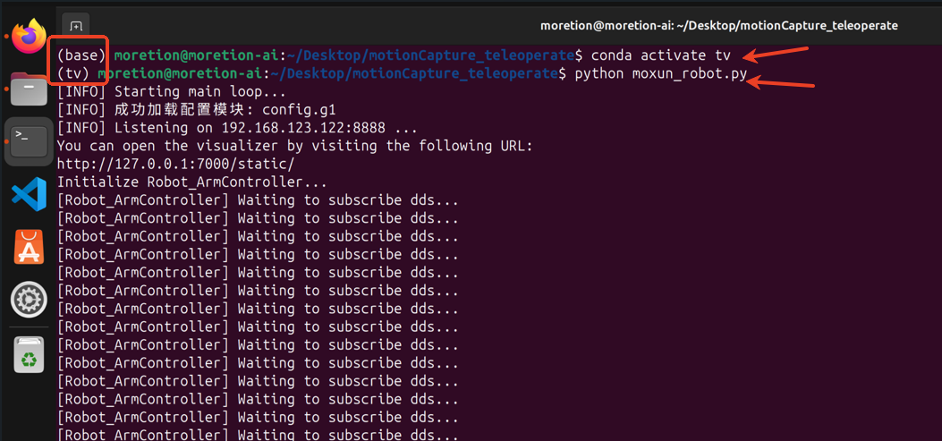Click the '(base)' environment prefix

[81, 55]
